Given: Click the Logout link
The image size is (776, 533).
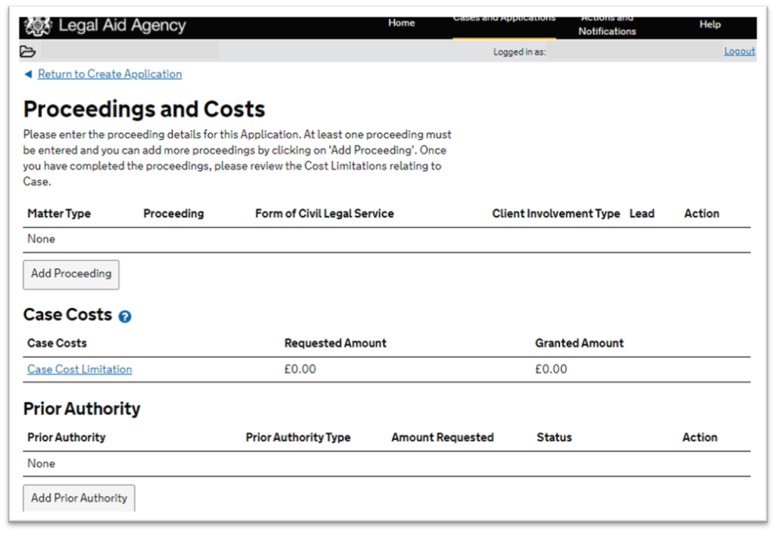Looking at the screenshot, I should click(x=739, y=51).
